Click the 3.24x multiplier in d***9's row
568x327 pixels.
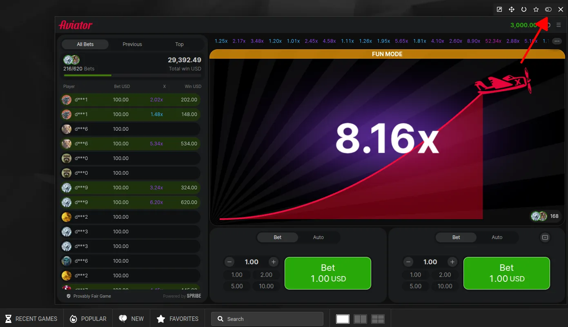click(x=156, y=188)
